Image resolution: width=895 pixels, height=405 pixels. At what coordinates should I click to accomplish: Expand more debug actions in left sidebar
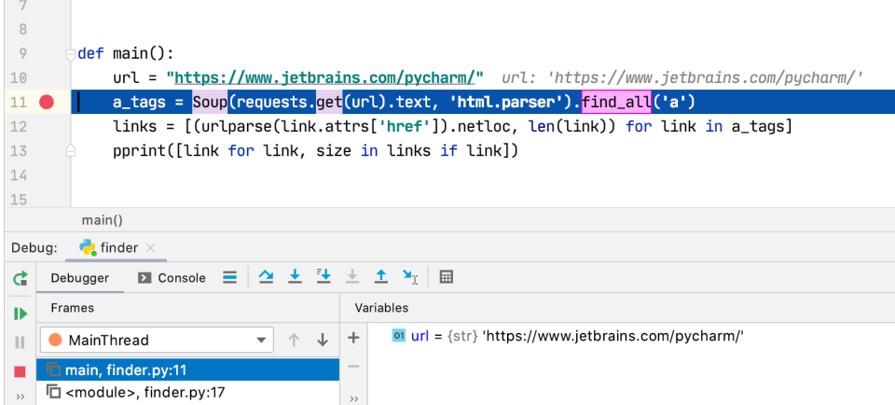[x=20, y=397]
